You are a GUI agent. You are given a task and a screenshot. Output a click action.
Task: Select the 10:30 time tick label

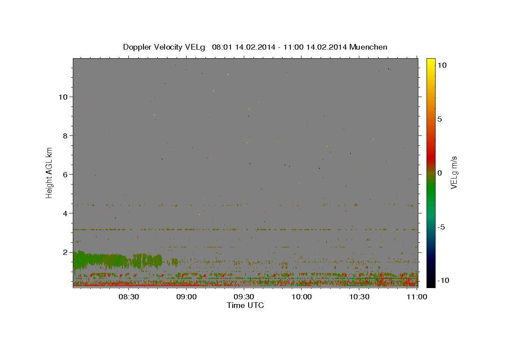coord(359,297)
